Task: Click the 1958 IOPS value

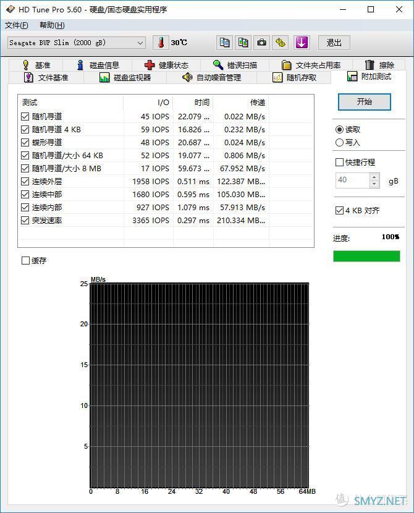Action: 151,182
